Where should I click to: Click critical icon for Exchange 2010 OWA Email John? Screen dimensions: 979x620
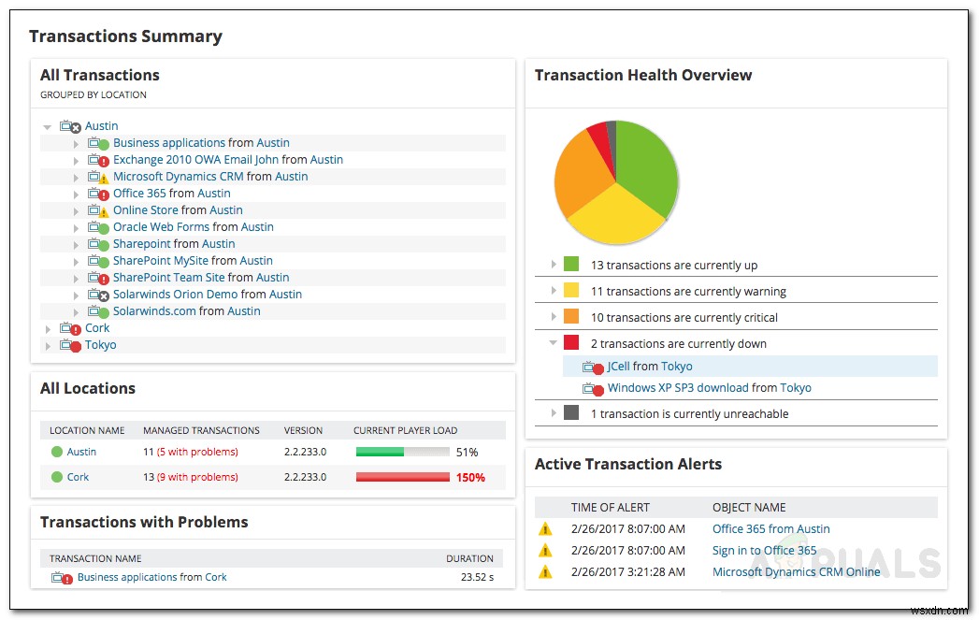click(98, 161)
